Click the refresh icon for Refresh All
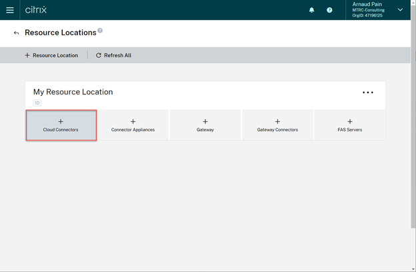The height and width of the screenshot is (272, 416). (x=99, y=55)
